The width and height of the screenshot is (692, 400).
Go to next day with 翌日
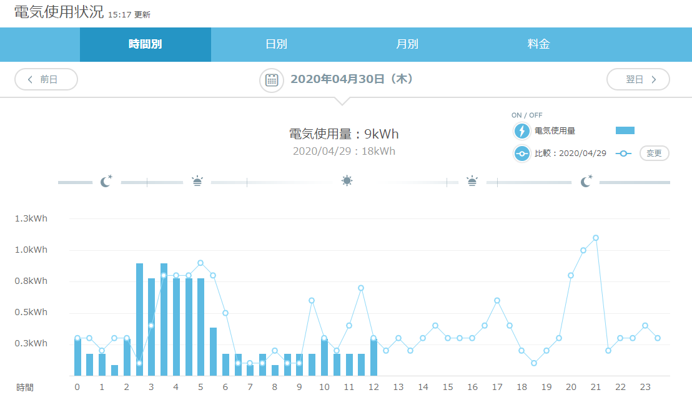[x=638, y=80]
